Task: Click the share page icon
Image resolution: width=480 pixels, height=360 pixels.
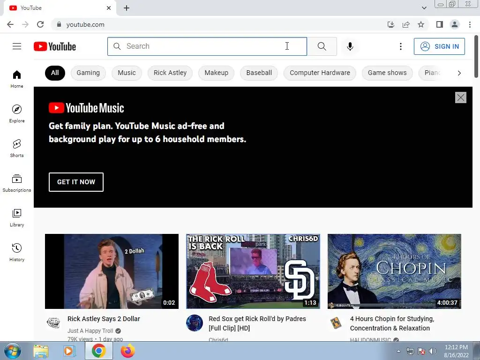Action: [x=406, y=24]
